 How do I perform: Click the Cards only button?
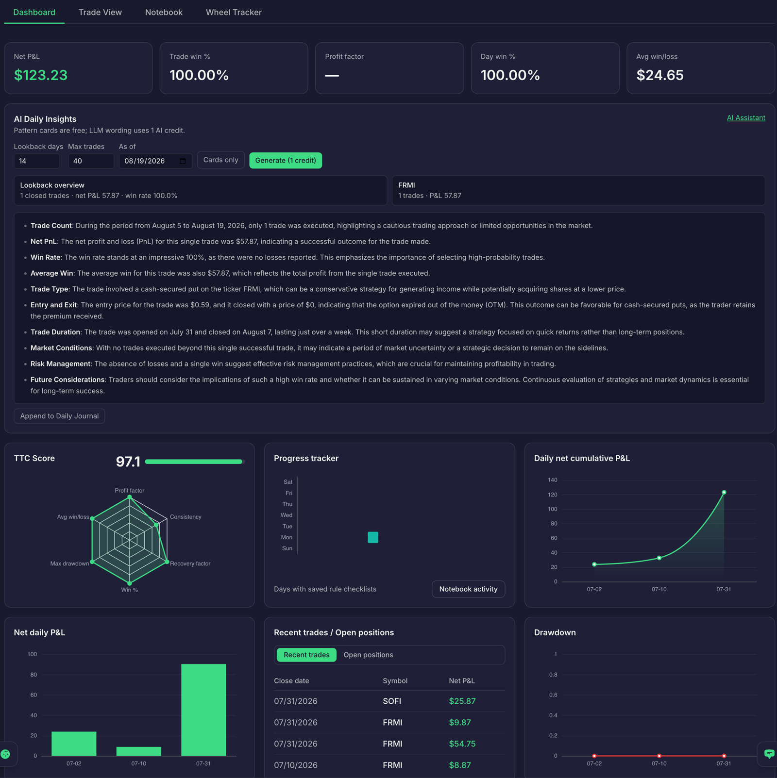pos(221,160)
